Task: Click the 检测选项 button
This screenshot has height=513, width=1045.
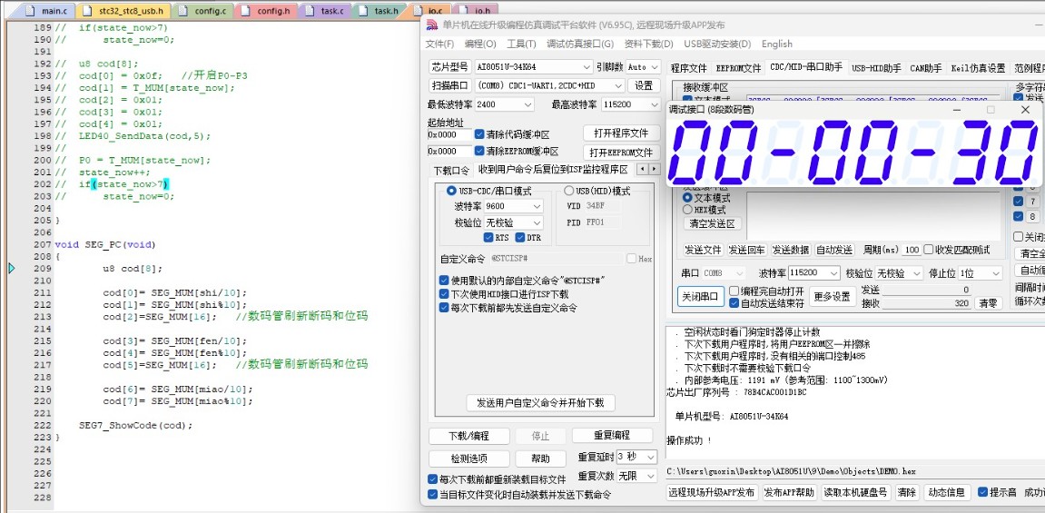Action: click(469, 459)
